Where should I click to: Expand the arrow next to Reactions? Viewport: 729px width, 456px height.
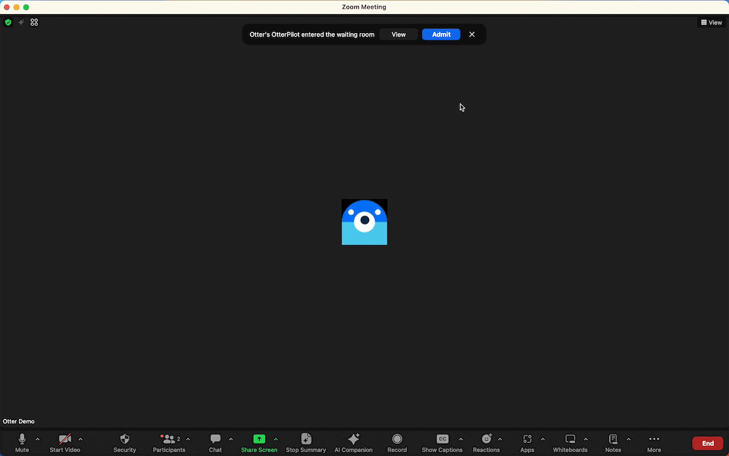[x=500, y=439]
